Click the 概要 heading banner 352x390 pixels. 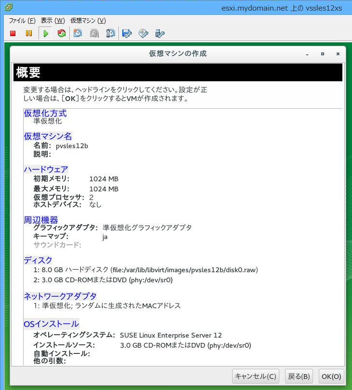coord(178,73)
